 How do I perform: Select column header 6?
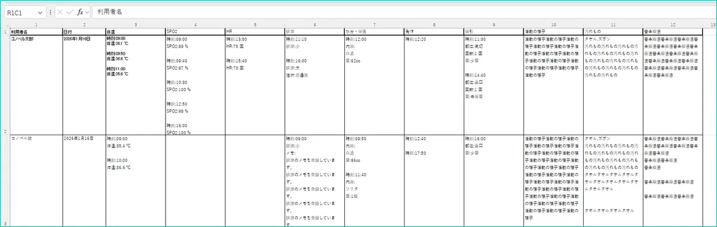315,24
